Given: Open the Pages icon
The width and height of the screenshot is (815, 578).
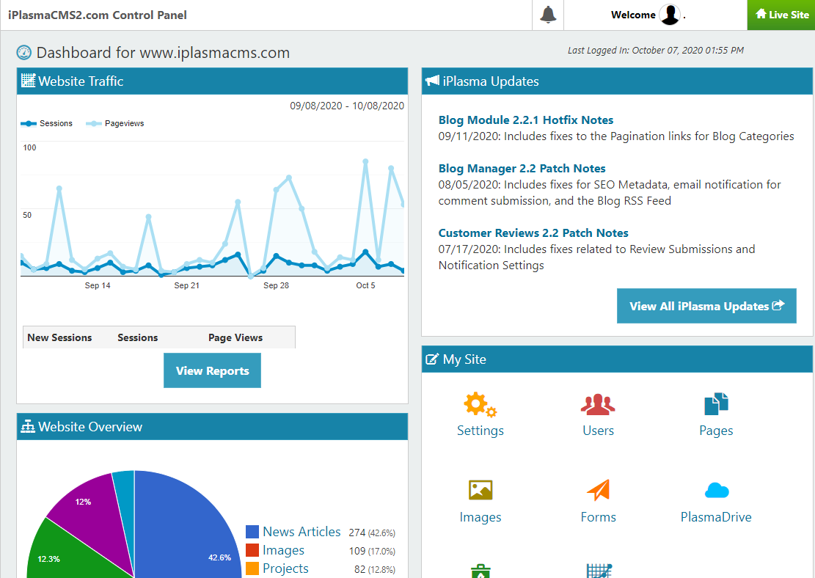Looking at the screenshot, I should tap(716, 404).
